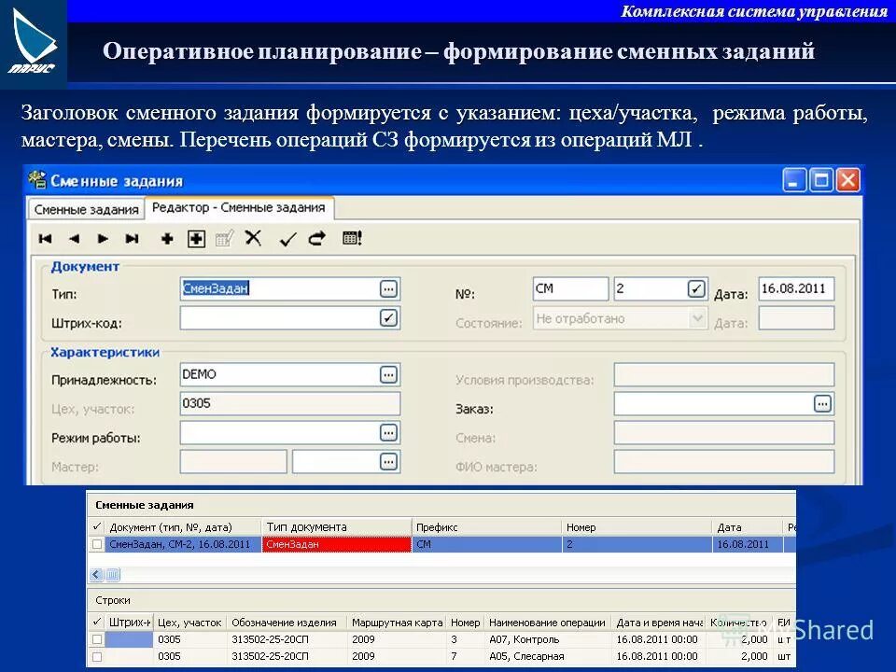Click Цех, участок field with 0305

point(289,404)
